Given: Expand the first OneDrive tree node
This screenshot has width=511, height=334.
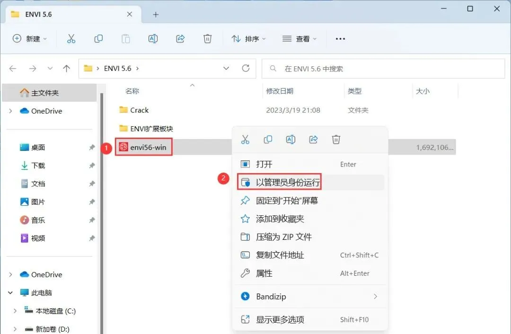Looking at the screenshot, I should 10,111.
